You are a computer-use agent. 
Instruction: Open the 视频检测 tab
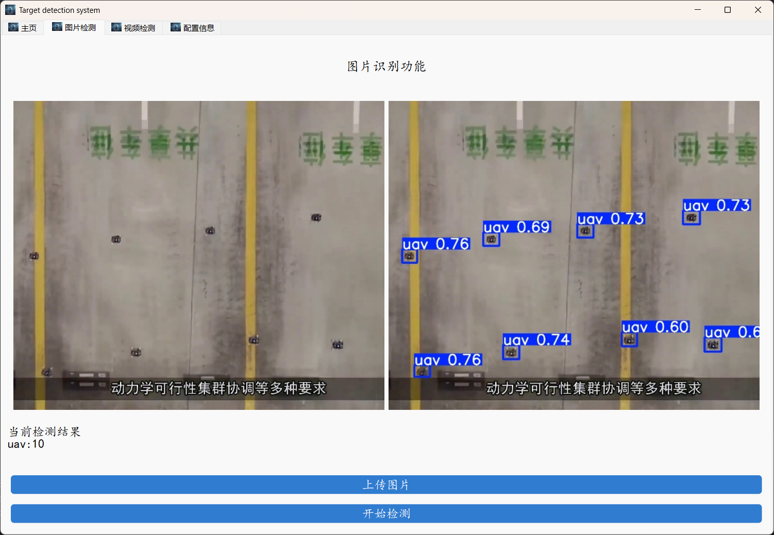pyautogui.click(x=133, y=28)
